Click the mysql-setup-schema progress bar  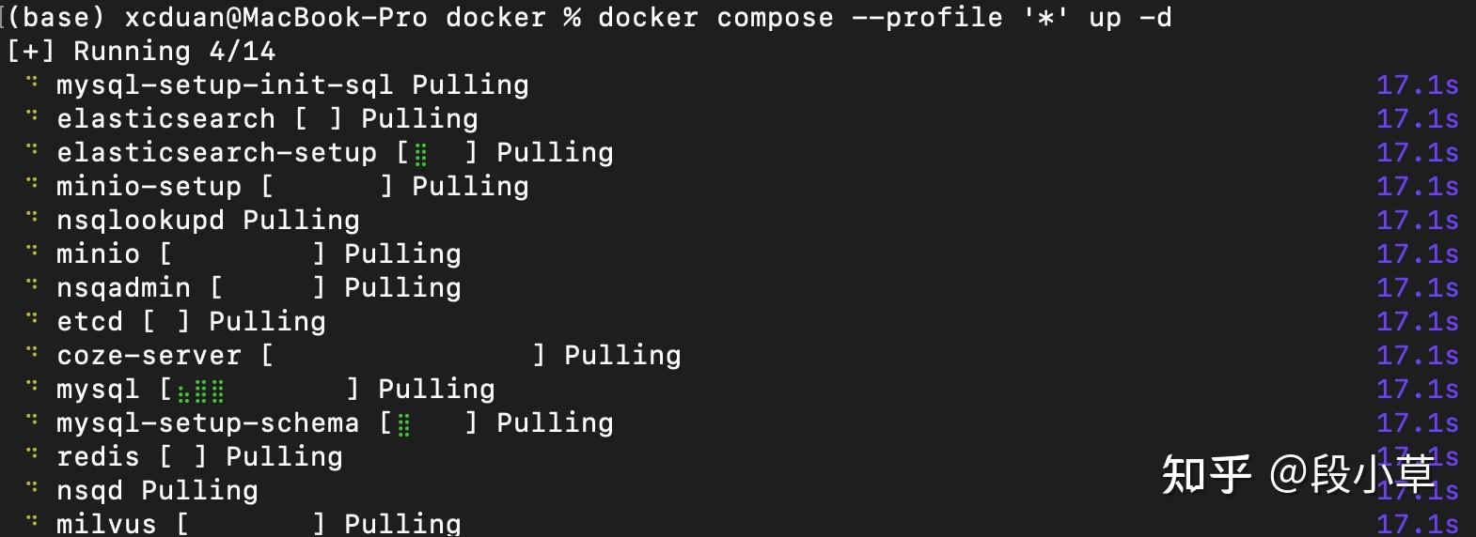pos(429,423)
